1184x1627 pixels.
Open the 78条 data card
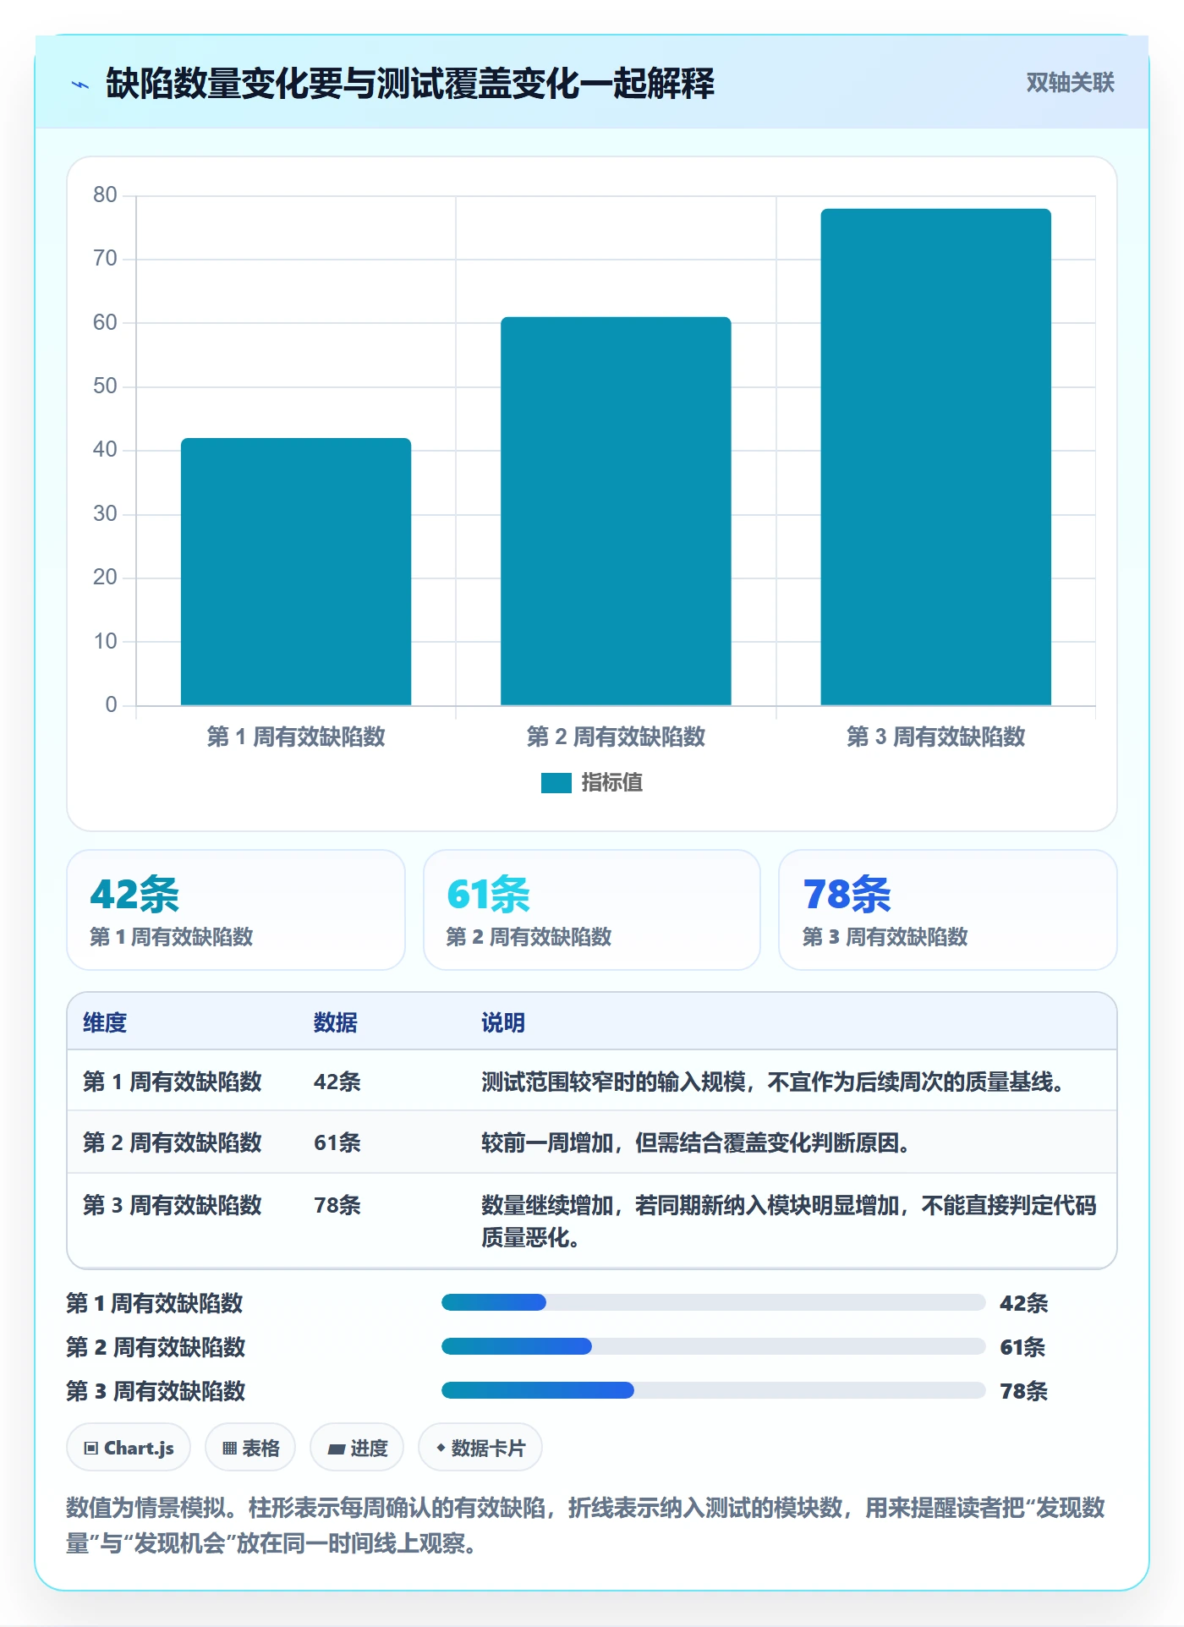[947, 910]
